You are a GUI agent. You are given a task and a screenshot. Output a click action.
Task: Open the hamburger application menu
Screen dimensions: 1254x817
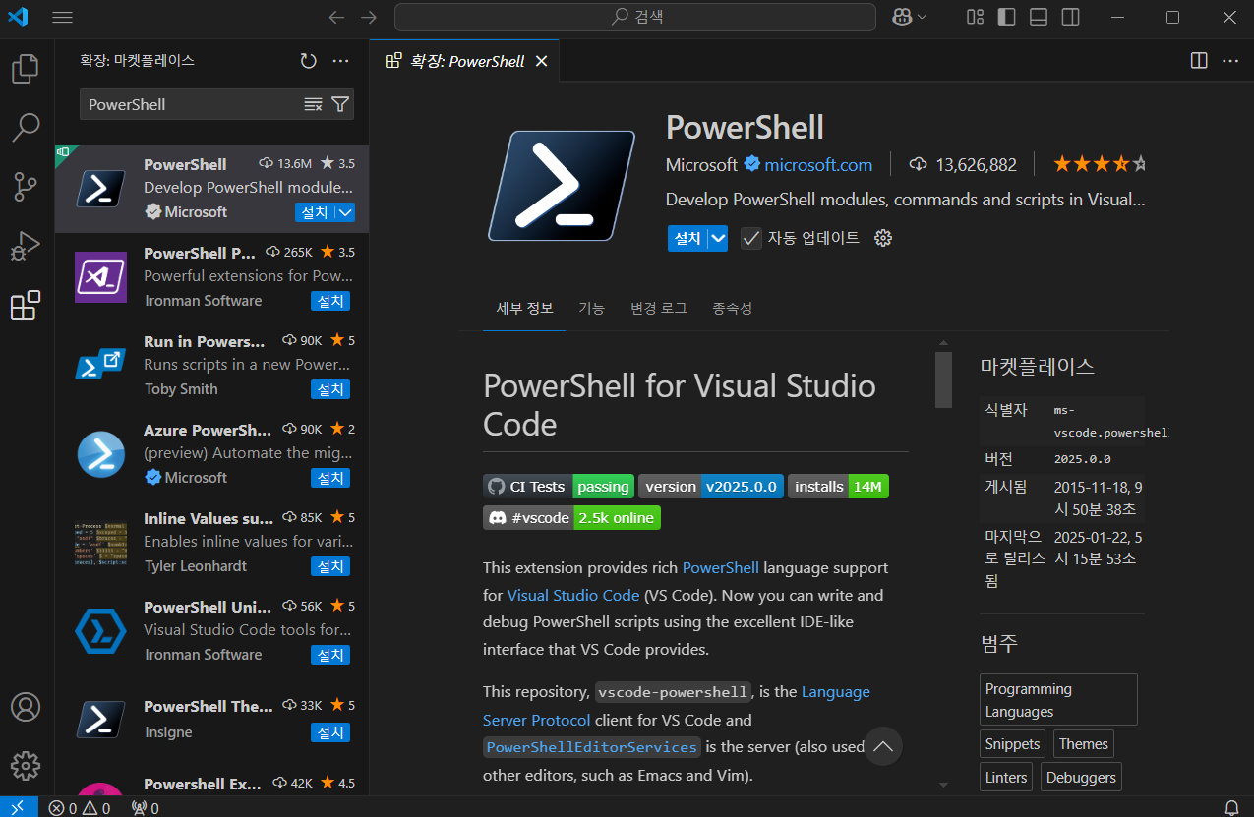(62, 17)
